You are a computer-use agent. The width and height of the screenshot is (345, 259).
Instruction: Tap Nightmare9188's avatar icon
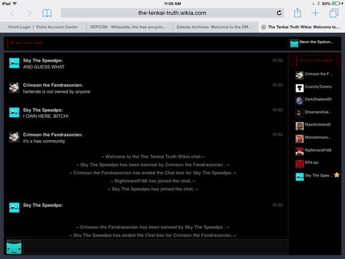pyautogui.click(x=300, y=152)
